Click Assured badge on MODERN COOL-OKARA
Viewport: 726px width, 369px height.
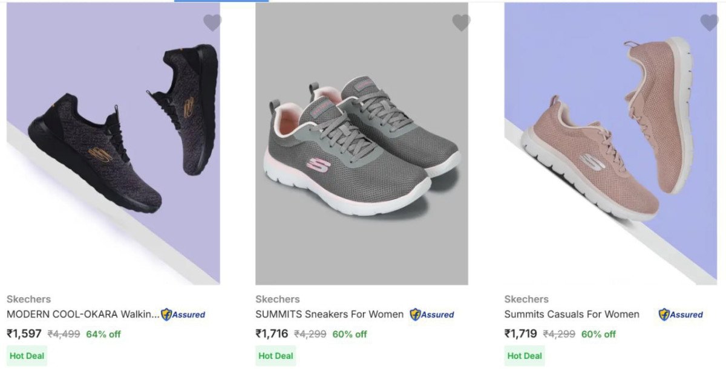tap(183, 315)
